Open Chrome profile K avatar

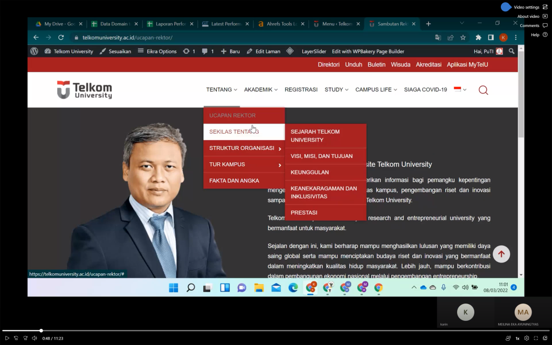tap(503, 37)
